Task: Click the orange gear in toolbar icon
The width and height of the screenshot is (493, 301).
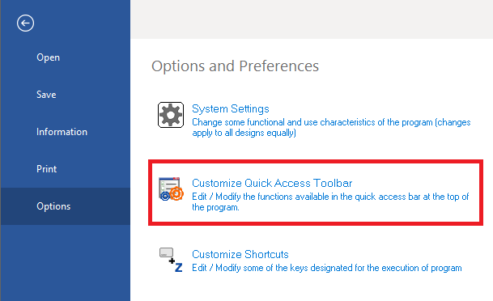Action: tap(176, 193)
